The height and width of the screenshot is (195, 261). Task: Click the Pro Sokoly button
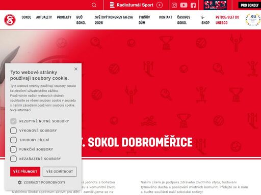249,5
